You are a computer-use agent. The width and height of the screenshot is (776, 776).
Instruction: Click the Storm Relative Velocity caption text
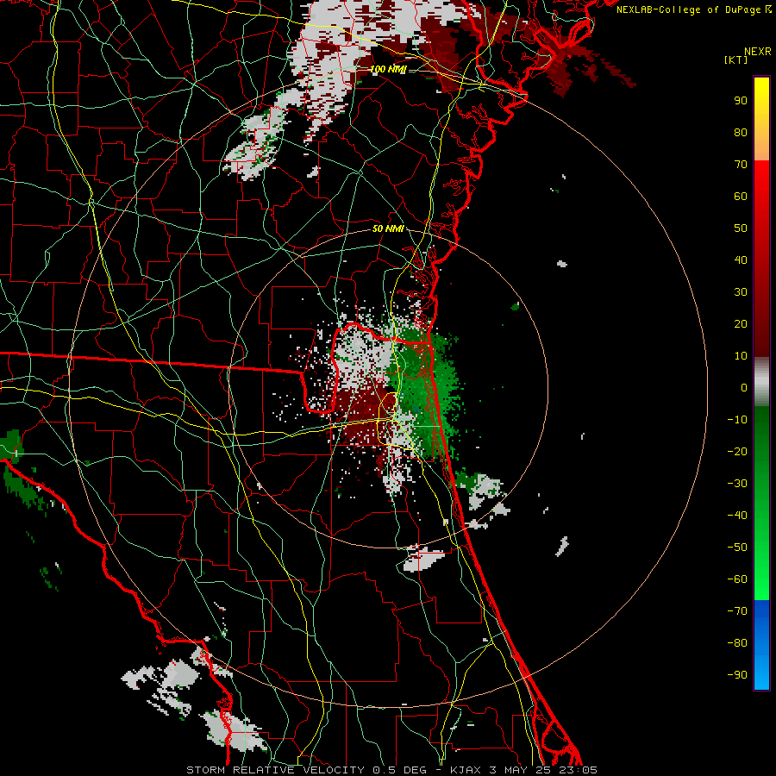click(x=392, y=770)
